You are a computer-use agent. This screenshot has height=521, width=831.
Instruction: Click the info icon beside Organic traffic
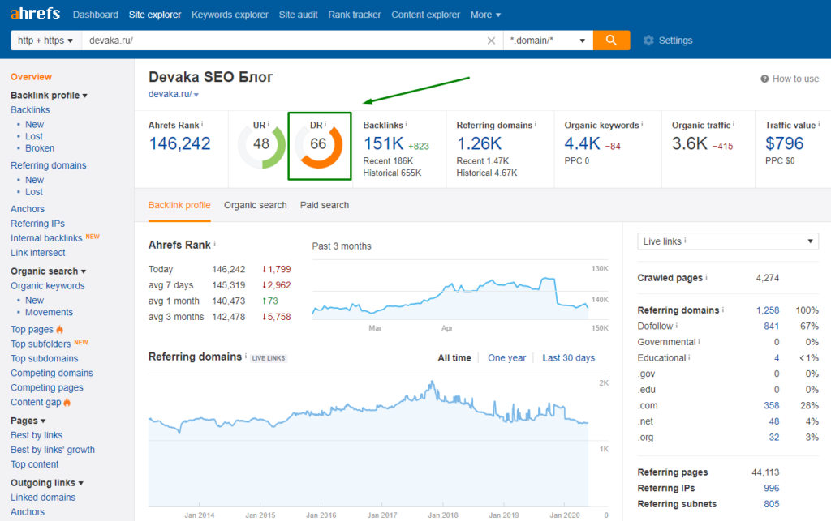(x=734, y=124)
